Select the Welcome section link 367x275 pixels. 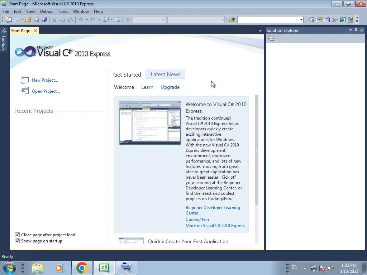[x=124, y=87]
